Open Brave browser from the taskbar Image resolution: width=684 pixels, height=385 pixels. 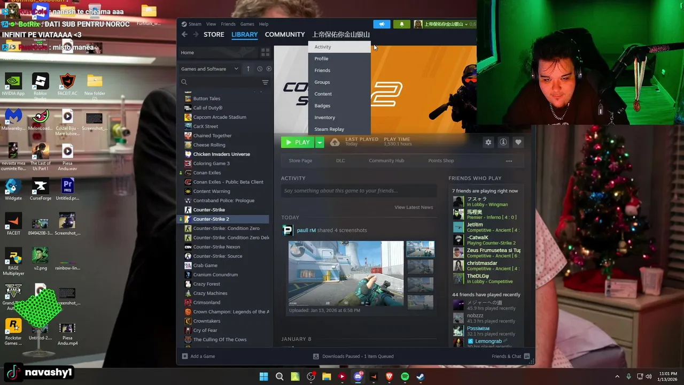[x=390, y=376]
